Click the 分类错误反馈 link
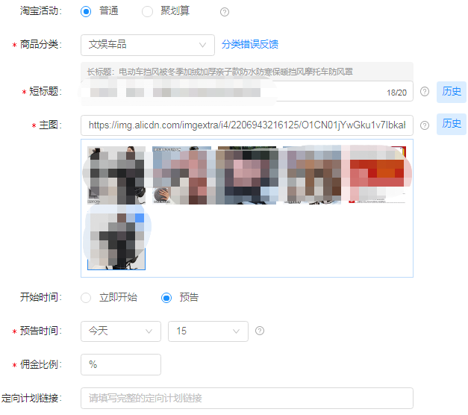Screen dimensions: 468x415 pyautogui.click(x=250, y=45)
